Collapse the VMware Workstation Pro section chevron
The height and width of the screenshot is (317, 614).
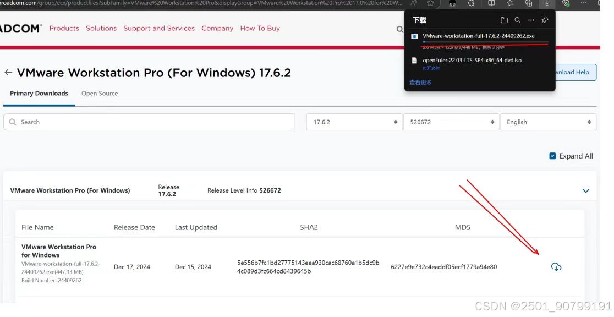[x=586, y=191]
